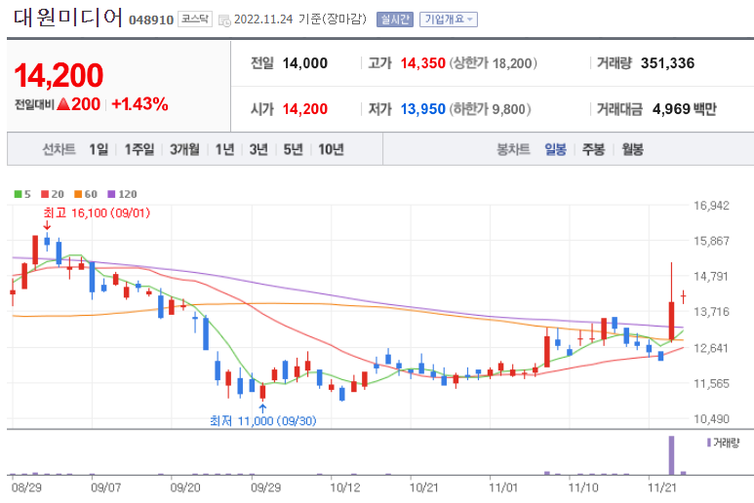Click the 10/21 date axis label
Image resolution: width=754 pixels, height=503 pixels.
[x=424, y=487]
